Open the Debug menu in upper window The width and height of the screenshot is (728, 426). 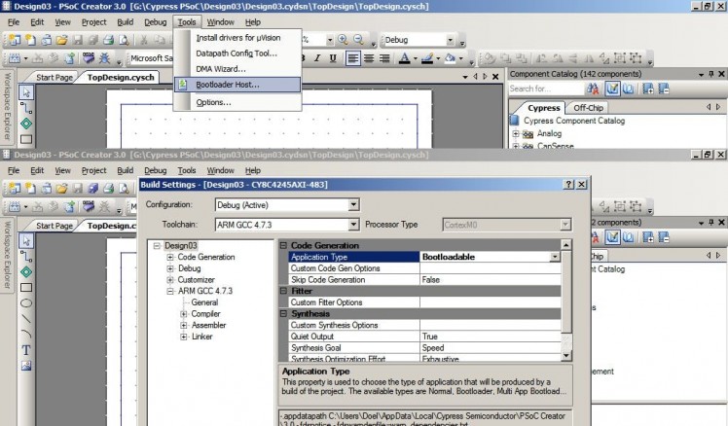point(155,21)
